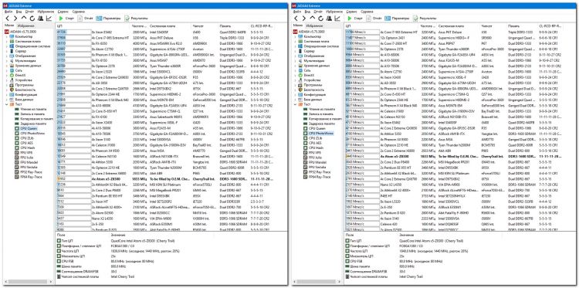Click Refresh icon in right window toolbar
The height and width of the screenshot is (288, 579).
321,18
